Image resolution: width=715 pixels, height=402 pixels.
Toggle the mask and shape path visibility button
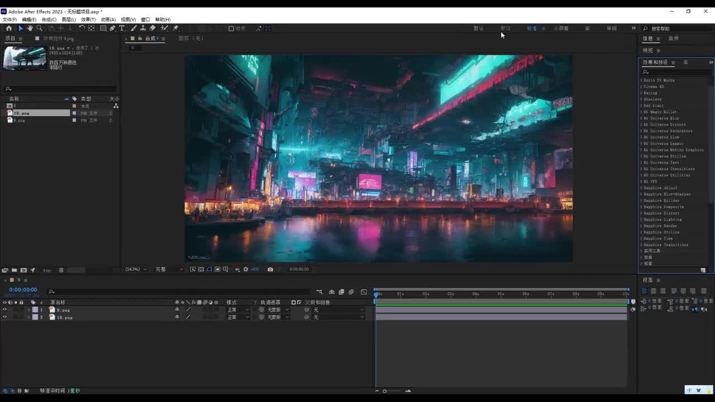point(209,269)
